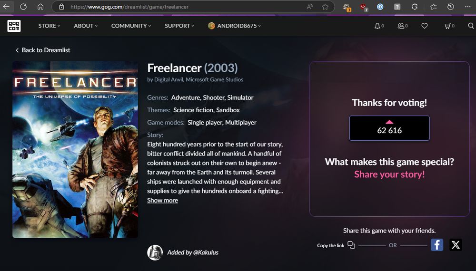Screen dimensions: 476x271
Task: Click the Digital Anvil developer link
Action: [x=169, y=80]
